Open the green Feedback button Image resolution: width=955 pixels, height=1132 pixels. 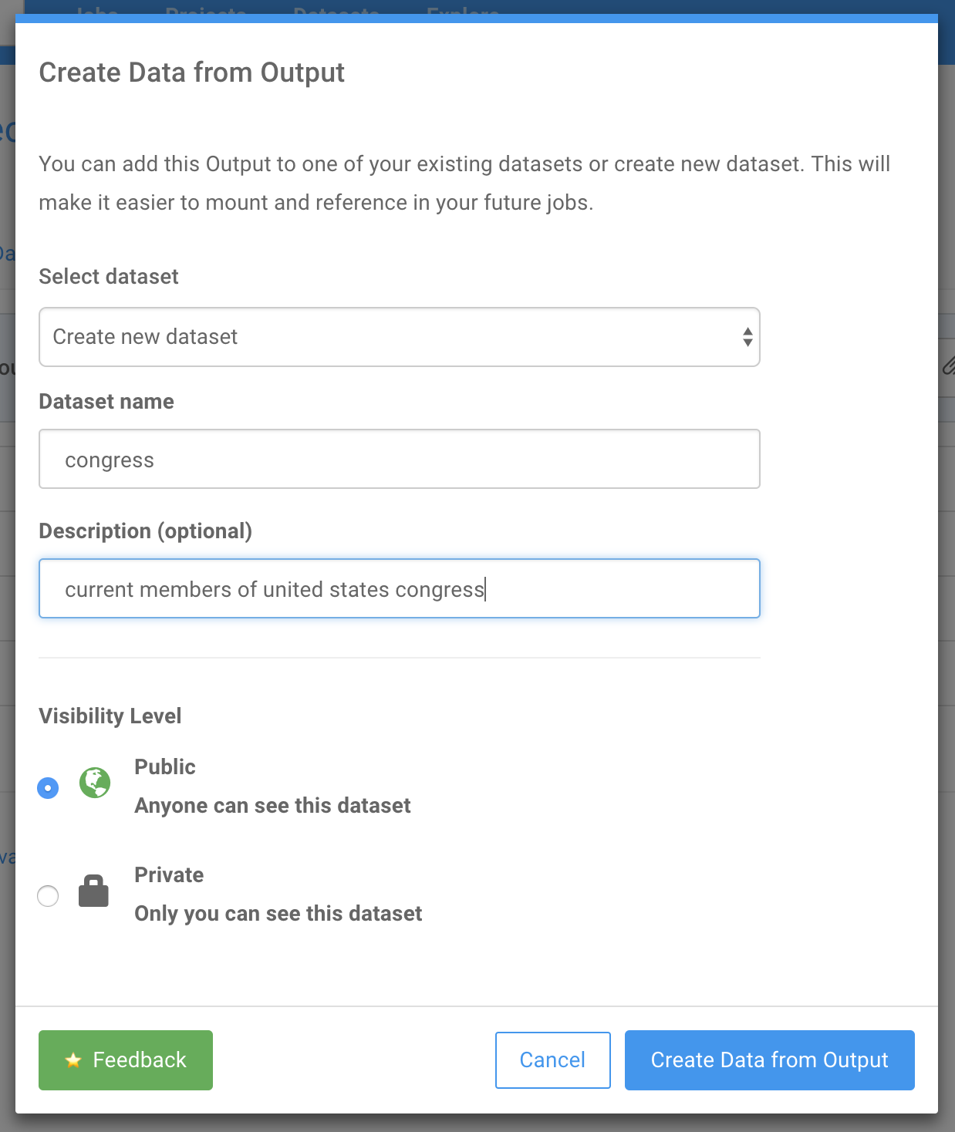point(126,1060)
